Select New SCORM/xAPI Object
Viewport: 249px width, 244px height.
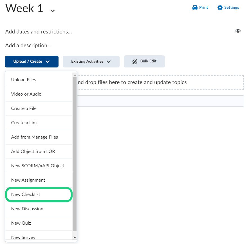click(x=38, y=166)
